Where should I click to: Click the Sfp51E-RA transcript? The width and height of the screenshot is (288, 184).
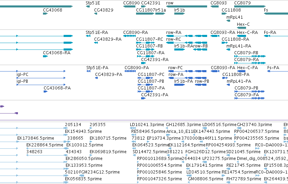click(x=88, y=36)
